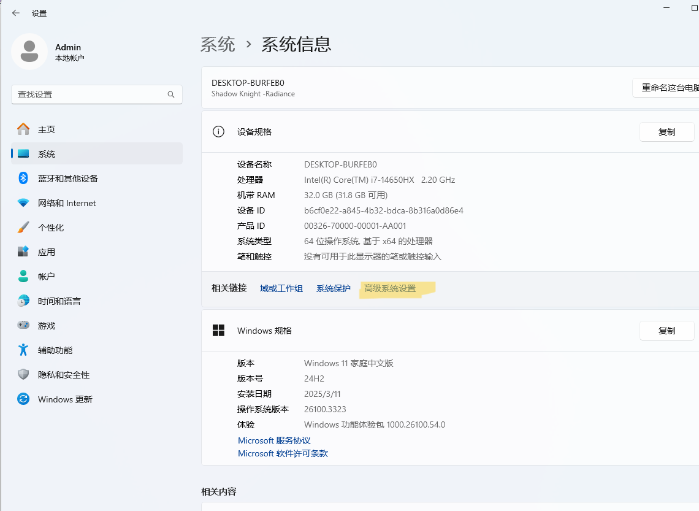The width and height of the screenshot is (699, 511).
Task: Click the 64 位操作系统 system type value
Action: pos(369,241)
